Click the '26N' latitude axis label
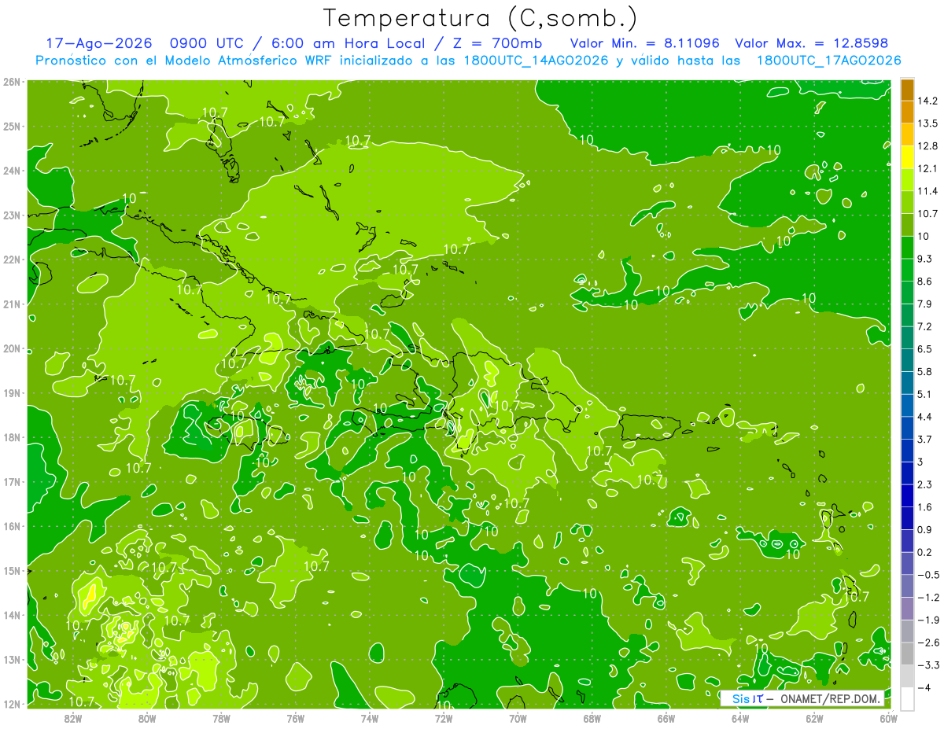This screenshot has height=729, width=944. 12,82
